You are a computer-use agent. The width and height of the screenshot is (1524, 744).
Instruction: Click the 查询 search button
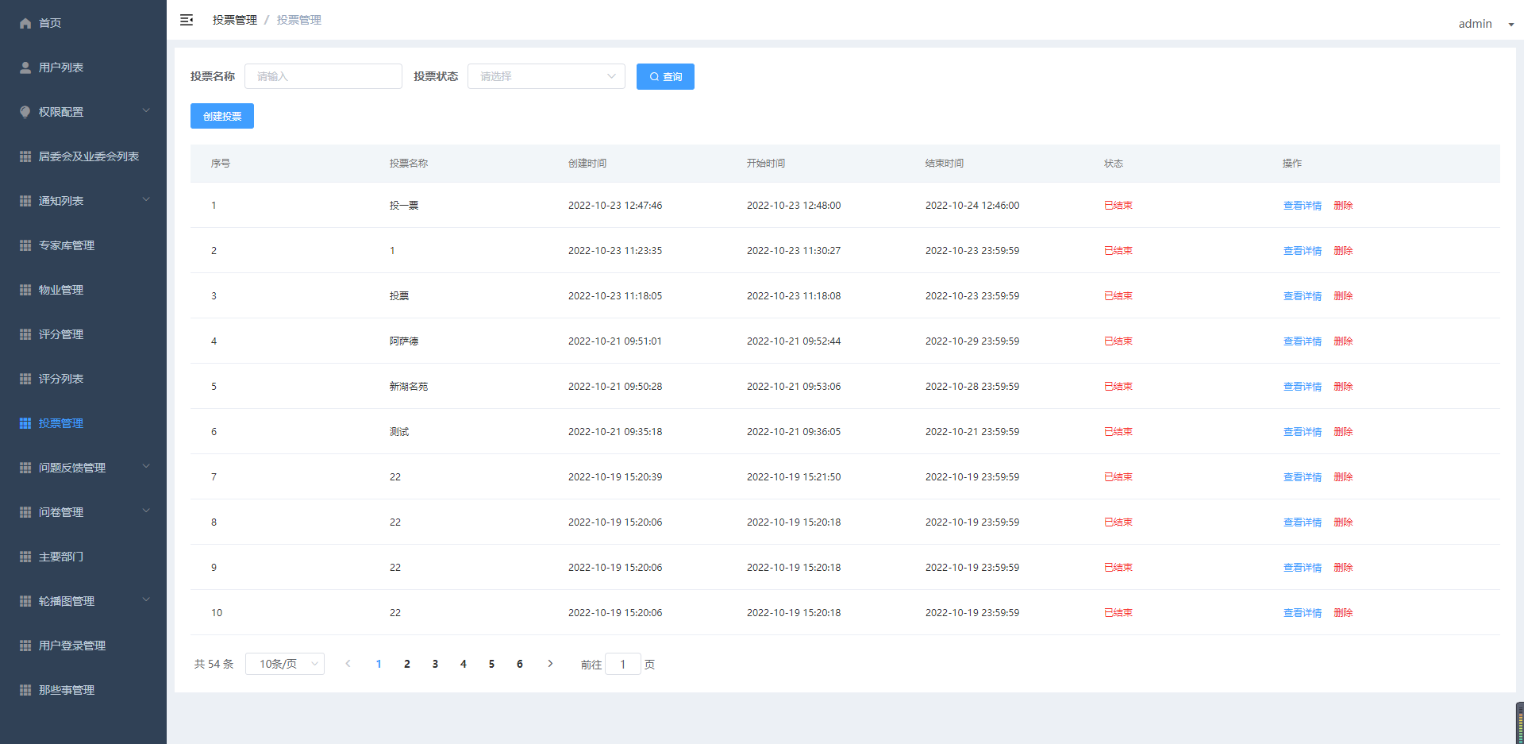pos(665,76)
